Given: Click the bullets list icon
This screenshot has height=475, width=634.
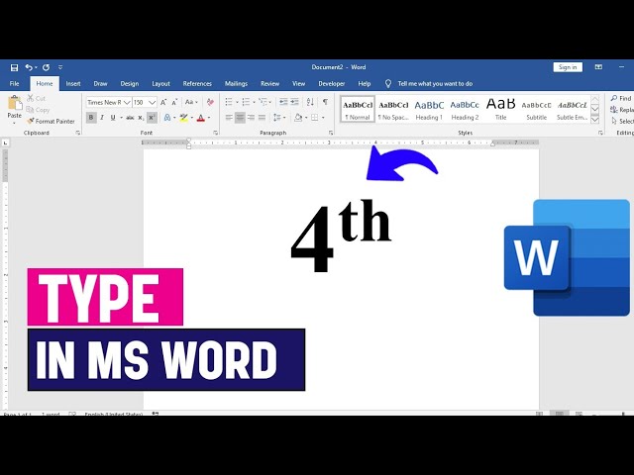Looking at the screenshot, I should point(229,102).
